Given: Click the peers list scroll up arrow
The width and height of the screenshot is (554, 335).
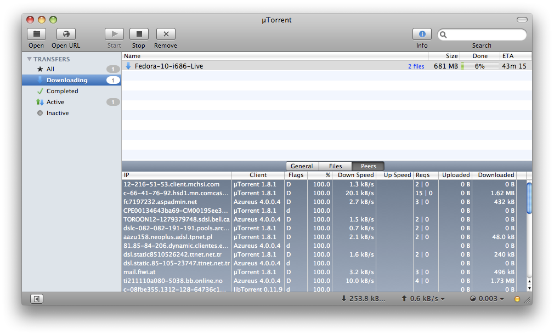Looking at the screenshot, I should [x=529, y=281].
